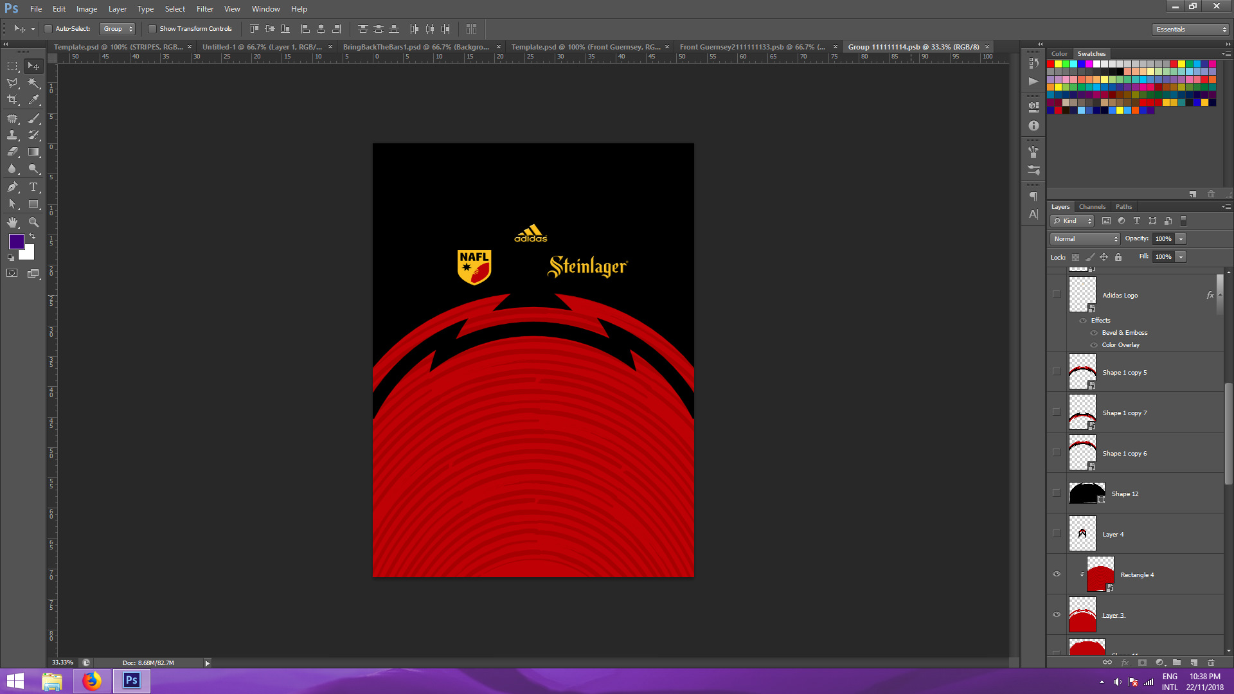Create a new group folder

(x=1176, y=662)
